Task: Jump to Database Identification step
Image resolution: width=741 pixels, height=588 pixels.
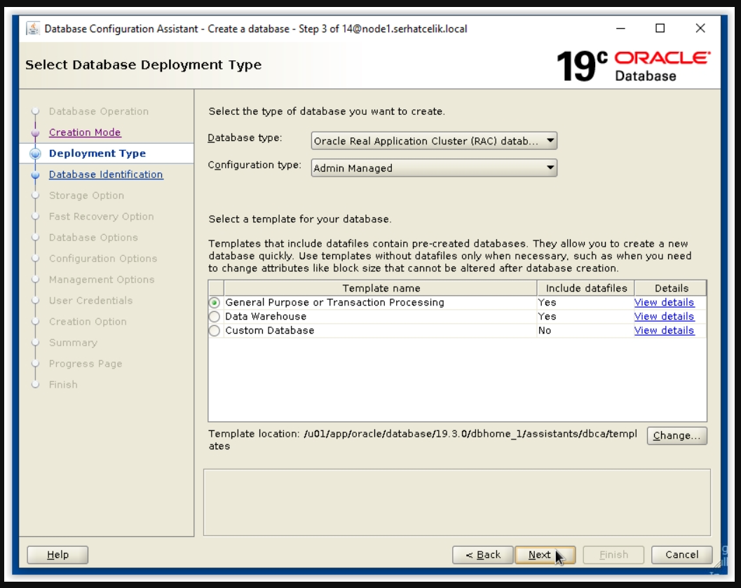Action: (106, 175)
